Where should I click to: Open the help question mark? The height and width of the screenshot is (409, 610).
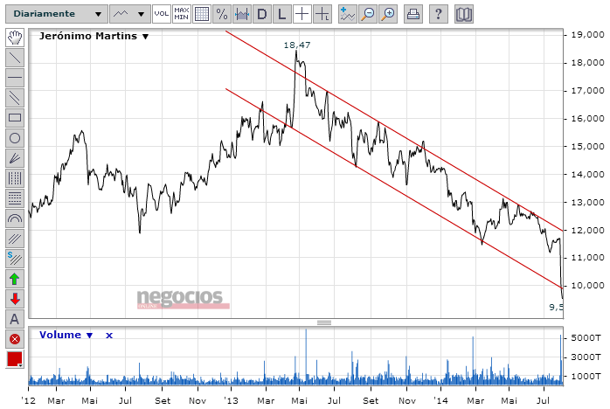(439, 14)
